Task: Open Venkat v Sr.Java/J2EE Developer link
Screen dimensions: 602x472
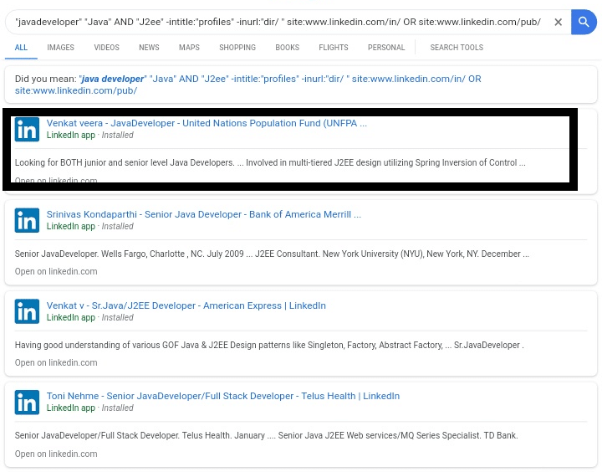Action: tap(186, 305)
